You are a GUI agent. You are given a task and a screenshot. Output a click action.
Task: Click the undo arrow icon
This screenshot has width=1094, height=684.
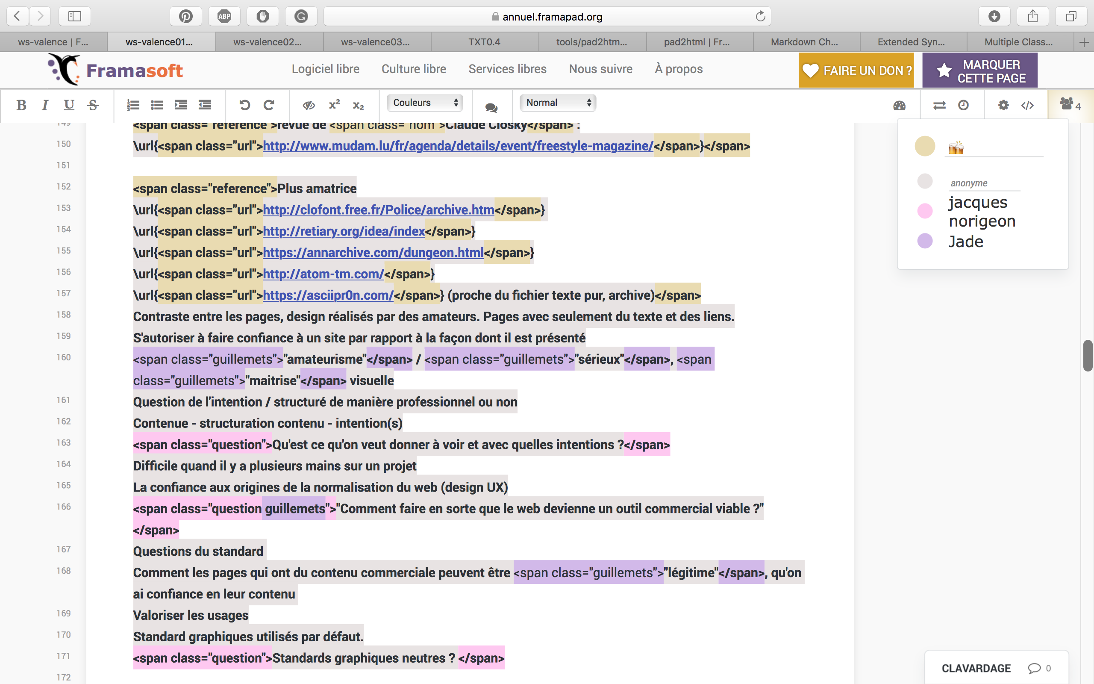click(244, 105)
